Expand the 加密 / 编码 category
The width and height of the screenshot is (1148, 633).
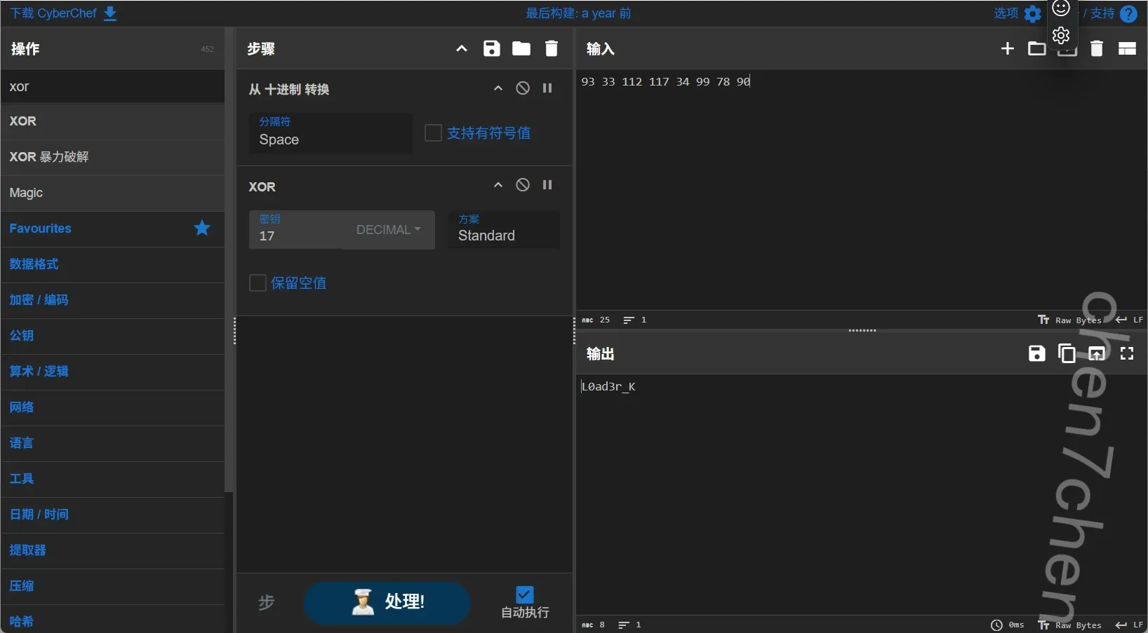112,300
